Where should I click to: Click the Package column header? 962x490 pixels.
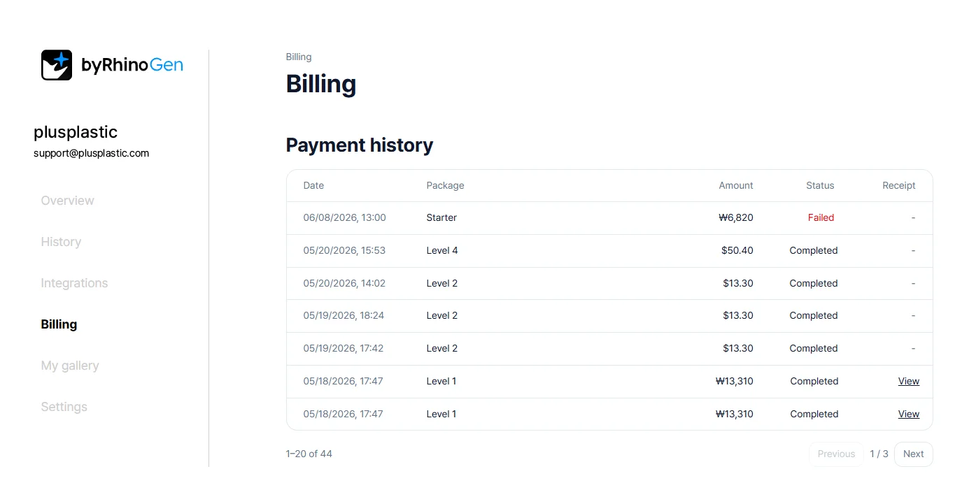click(445, 185)
